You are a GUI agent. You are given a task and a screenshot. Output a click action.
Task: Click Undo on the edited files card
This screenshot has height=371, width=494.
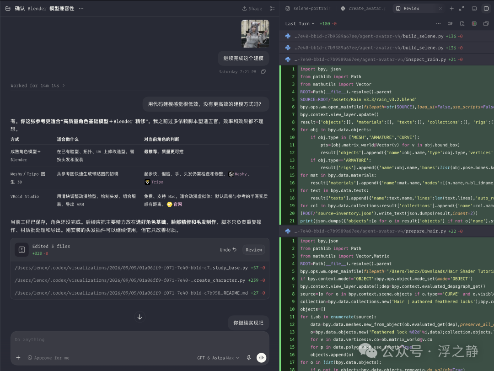(228, 250)
